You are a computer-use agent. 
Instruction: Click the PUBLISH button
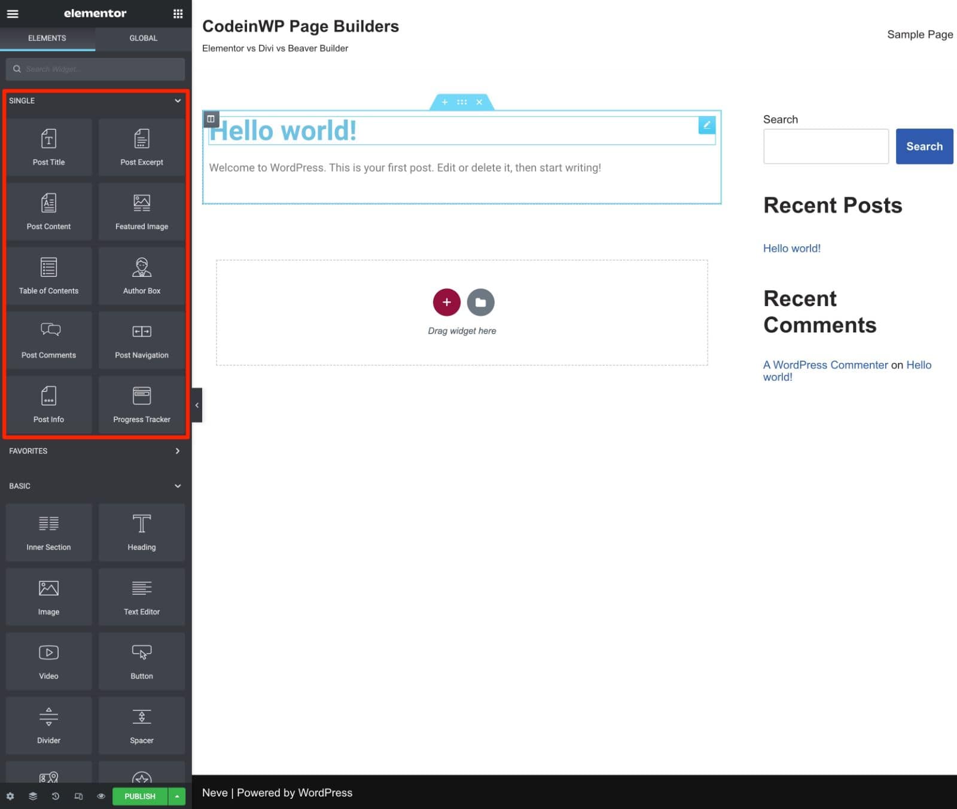(139, 796)
